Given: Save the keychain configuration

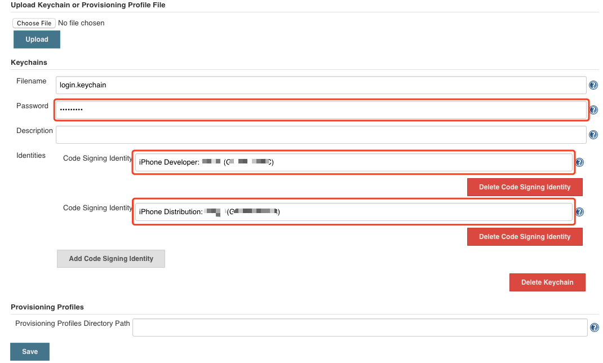Looking at the screenshot, I should coord(30,352).
